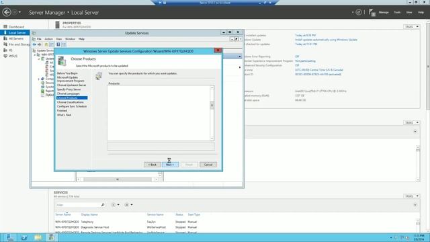
Task: Jump to Choose Languages wizard step
Action: point(69,93)
